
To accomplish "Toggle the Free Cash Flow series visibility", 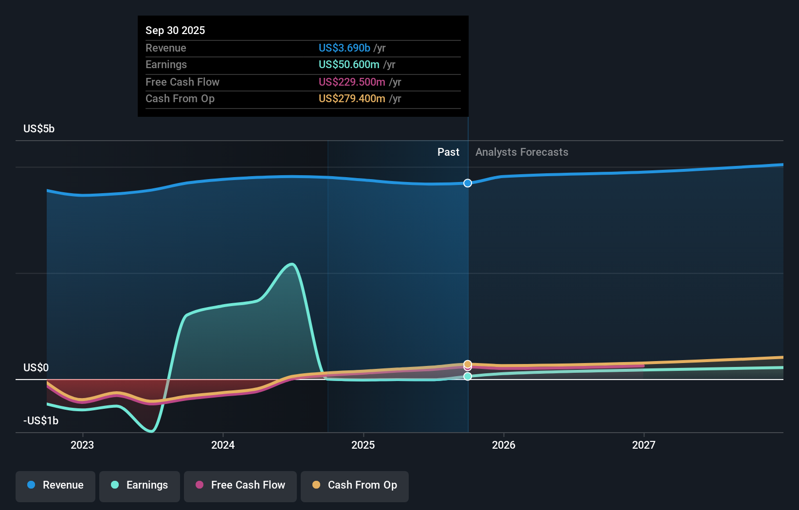I will coord(240,485).
